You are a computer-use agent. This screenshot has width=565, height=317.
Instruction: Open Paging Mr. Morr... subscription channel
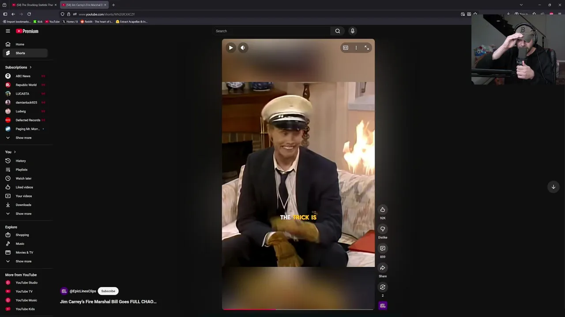[26, 129]
